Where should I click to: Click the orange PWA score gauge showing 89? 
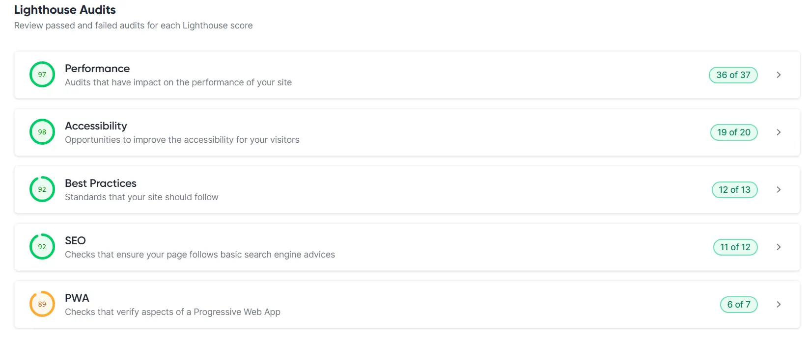42,304
